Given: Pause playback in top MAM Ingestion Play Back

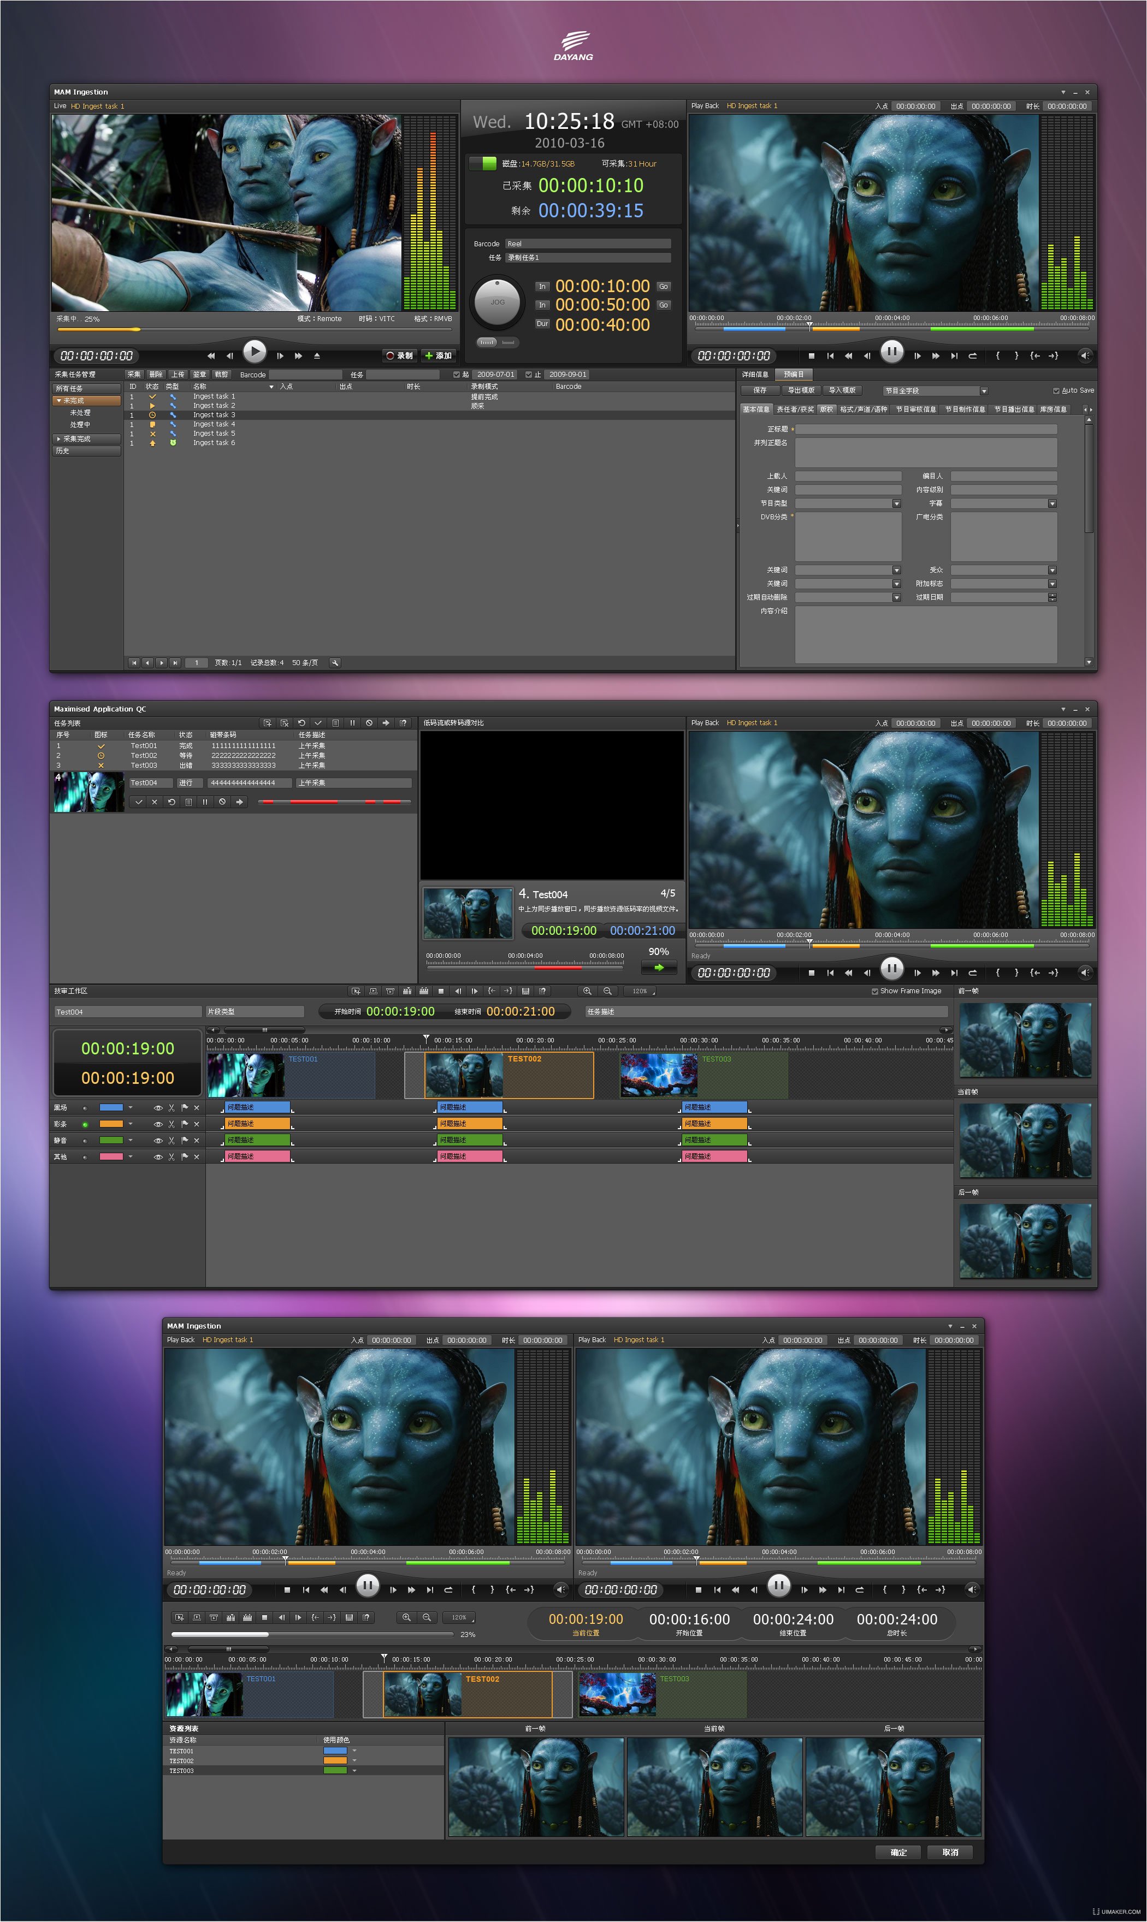Looking at the screenshot, I should pyautogui.click(x=892, y=352).
